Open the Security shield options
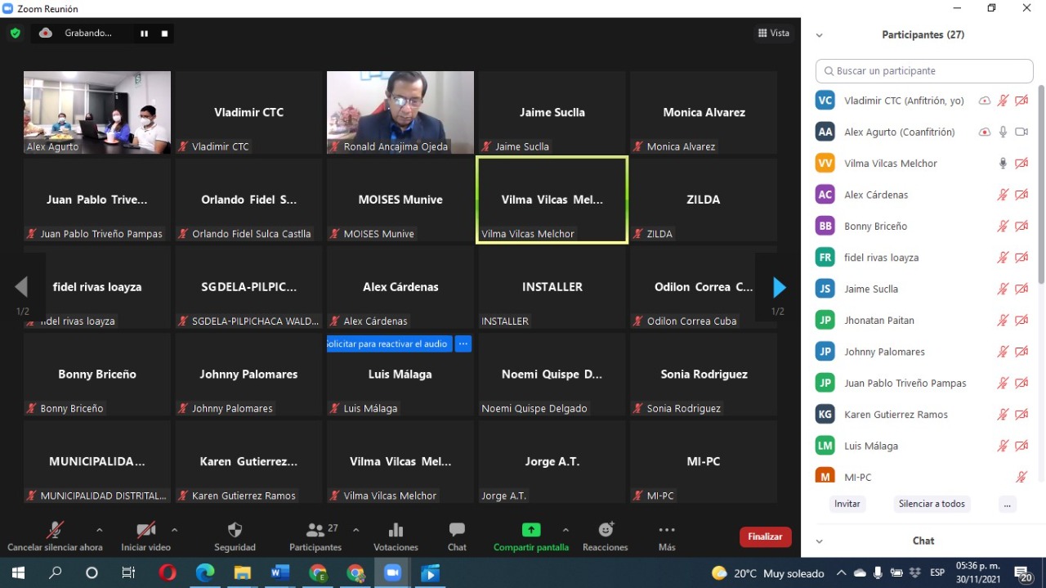The image size is (1046, 588). pyautogui.click(x=235, y=530)
